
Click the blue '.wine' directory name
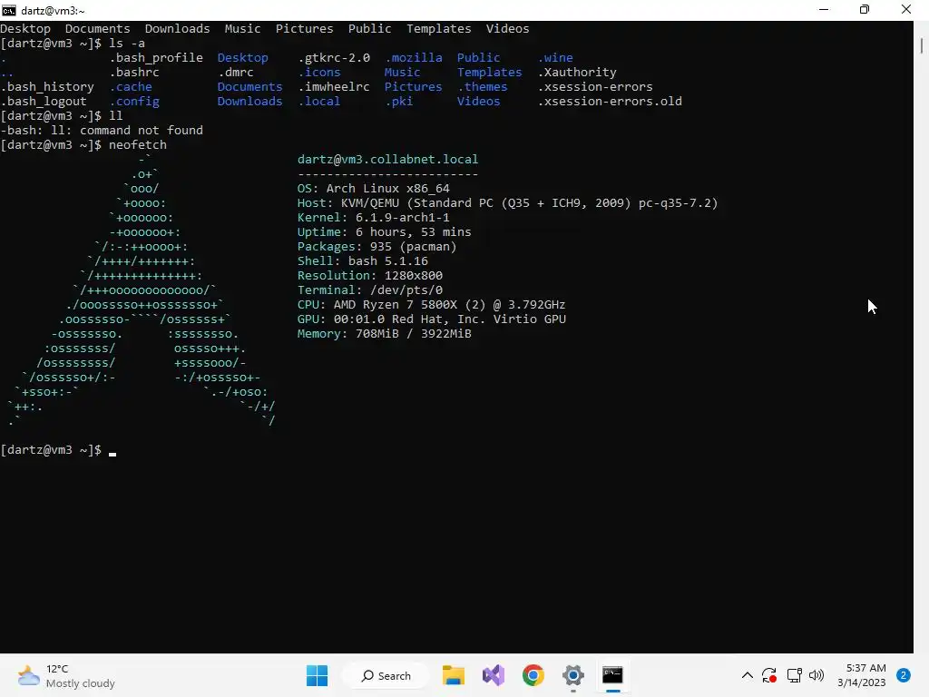[555, 57]
